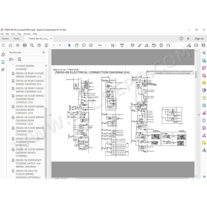Click the Sign pen toolbar icon
This screenshot has width=207, height=207.
(147, 46)
